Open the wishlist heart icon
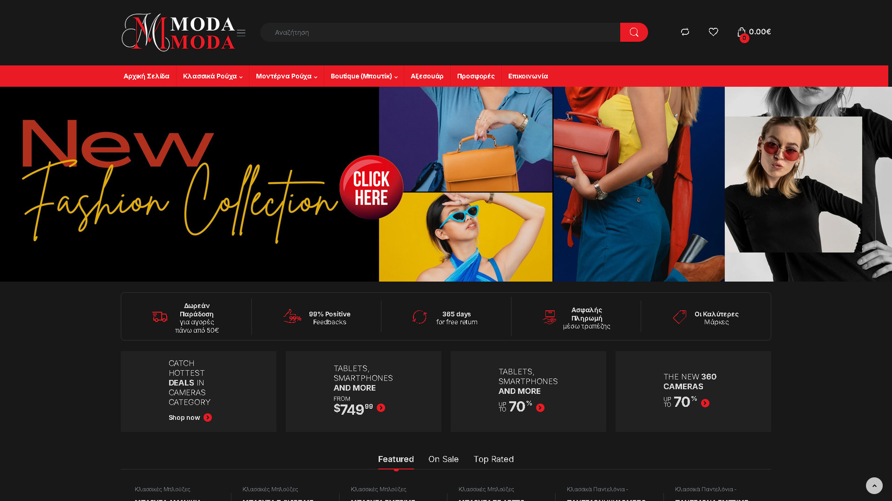 713,32
